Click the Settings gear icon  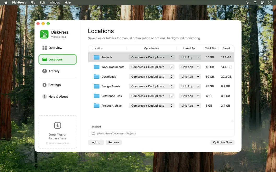point(44,85)
